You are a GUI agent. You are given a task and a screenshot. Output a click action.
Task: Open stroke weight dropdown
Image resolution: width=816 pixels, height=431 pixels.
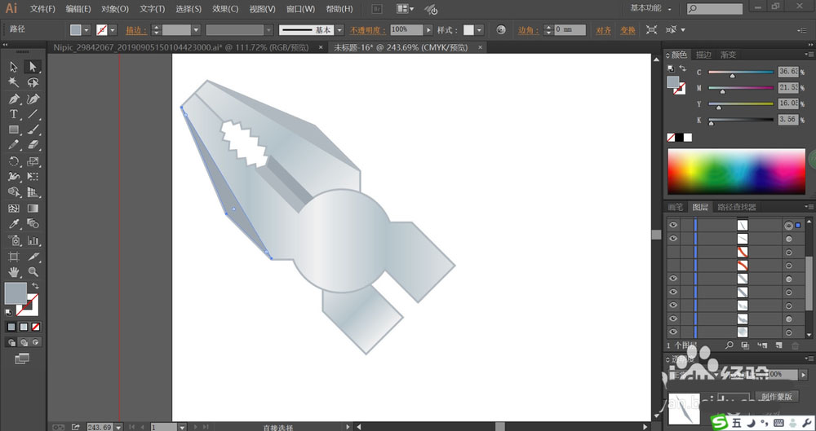click(x=196, y=30)
